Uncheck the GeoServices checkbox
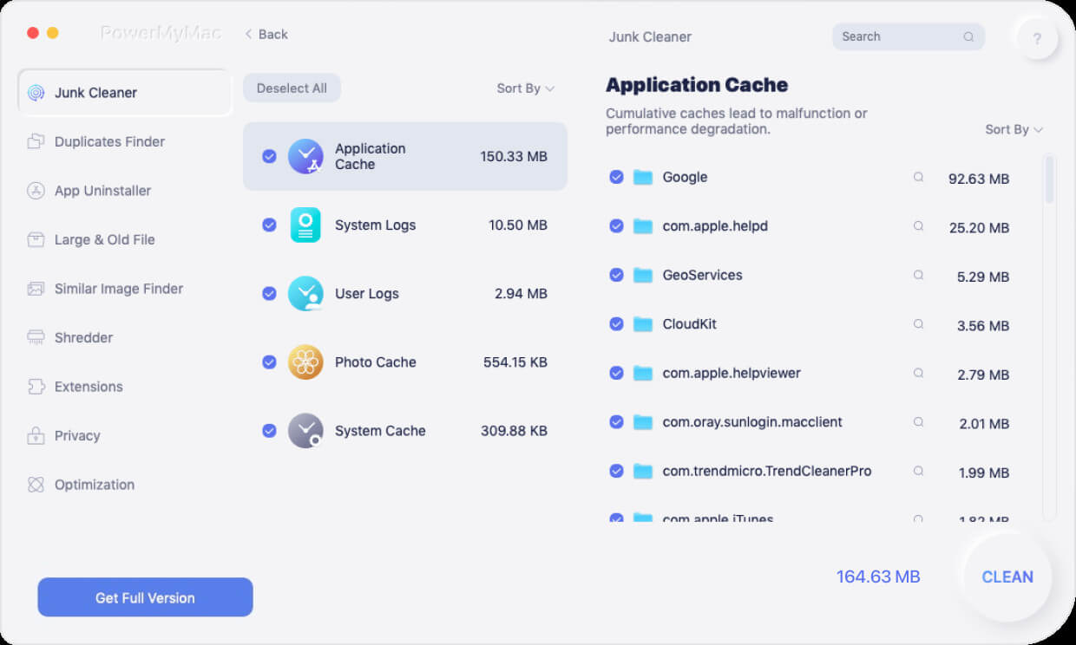This screenshot has width=1076, height=645. click(616, 275)
